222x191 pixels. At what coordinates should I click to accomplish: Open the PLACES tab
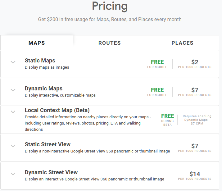click(x=182, y=43)
